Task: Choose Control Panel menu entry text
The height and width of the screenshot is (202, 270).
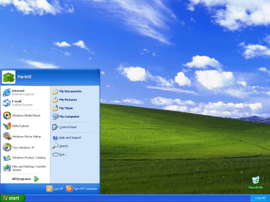Action: tap(67, 127)
